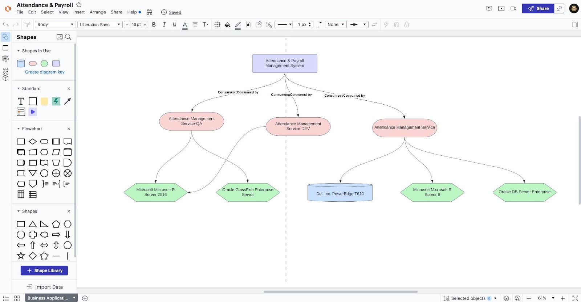Open image search in Shapes panel

point(60,37)
